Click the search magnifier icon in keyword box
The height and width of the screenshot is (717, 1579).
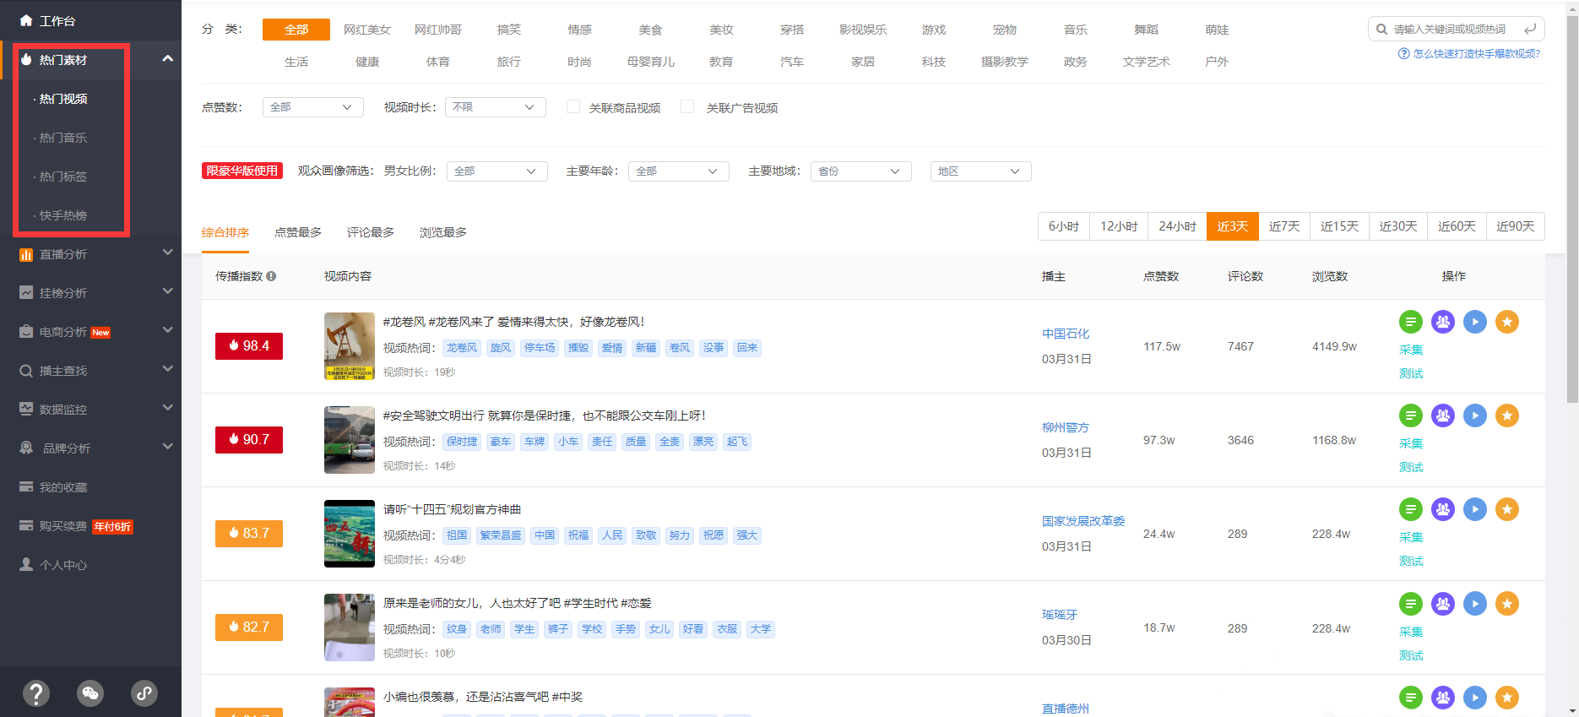pos(1381,30)
